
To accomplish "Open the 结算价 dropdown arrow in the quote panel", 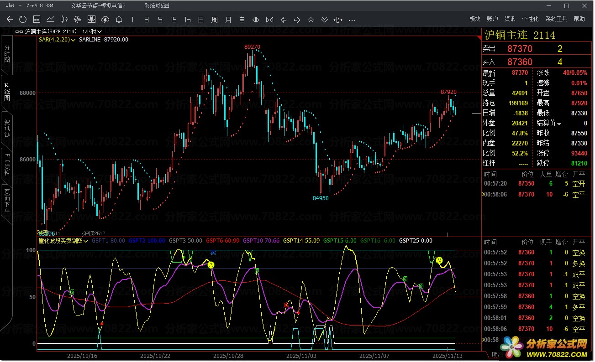I will 559,124.
